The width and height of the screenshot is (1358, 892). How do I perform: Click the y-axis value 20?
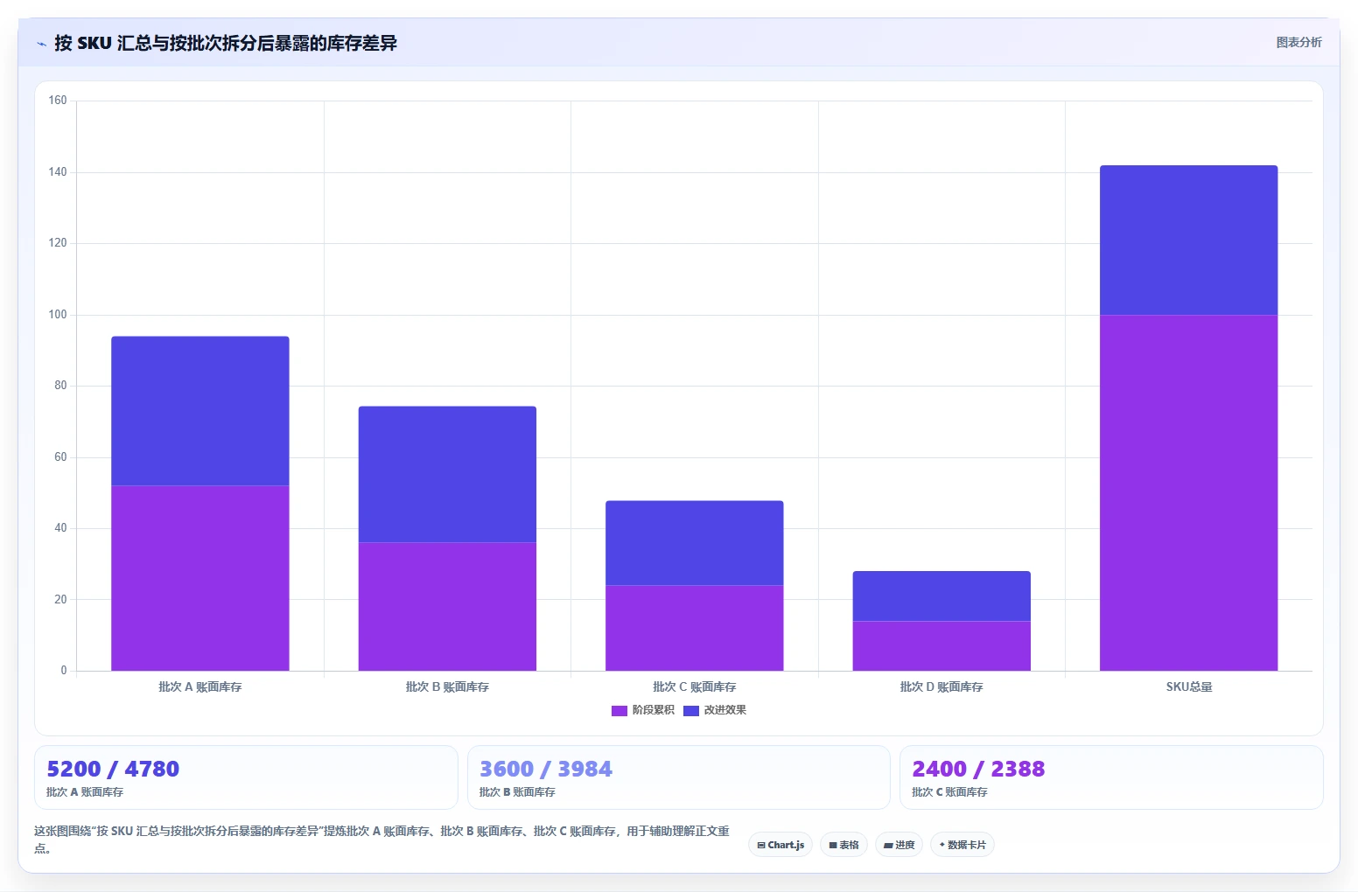[x=60, y=600]
